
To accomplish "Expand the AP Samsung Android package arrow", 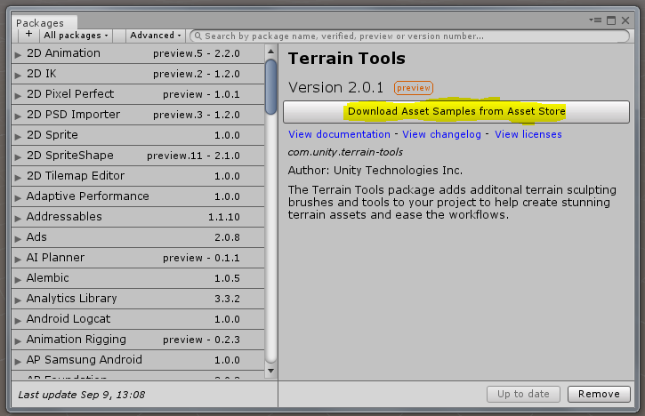I will pos(18,361).
